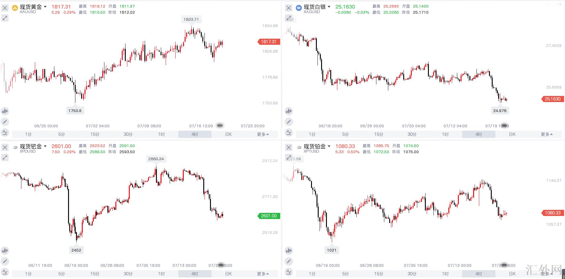The image size is (565, 279).
Task: Open the candlestick style icon in platinum panel
Action: (289, 251)
